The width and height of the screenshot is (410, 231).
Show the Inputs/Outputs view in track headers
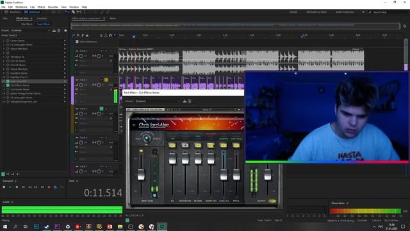pos(74,35)
